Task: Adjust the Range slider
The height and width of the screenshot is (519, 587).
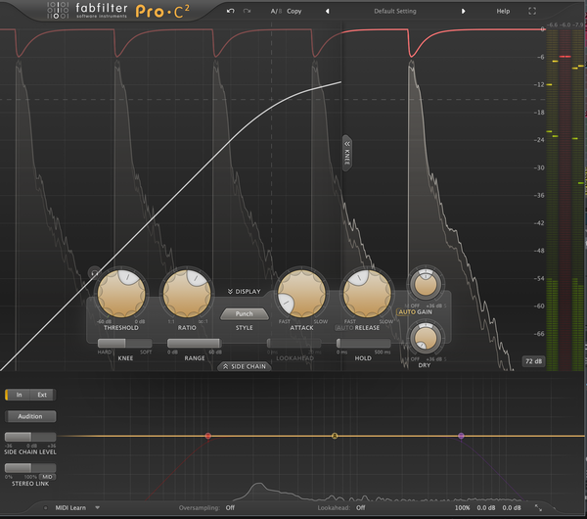Action: (195, 343)
